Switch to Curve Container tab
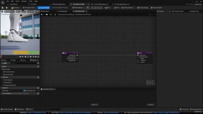The width and height of the screenshot is (203, 114). [23, 60]
